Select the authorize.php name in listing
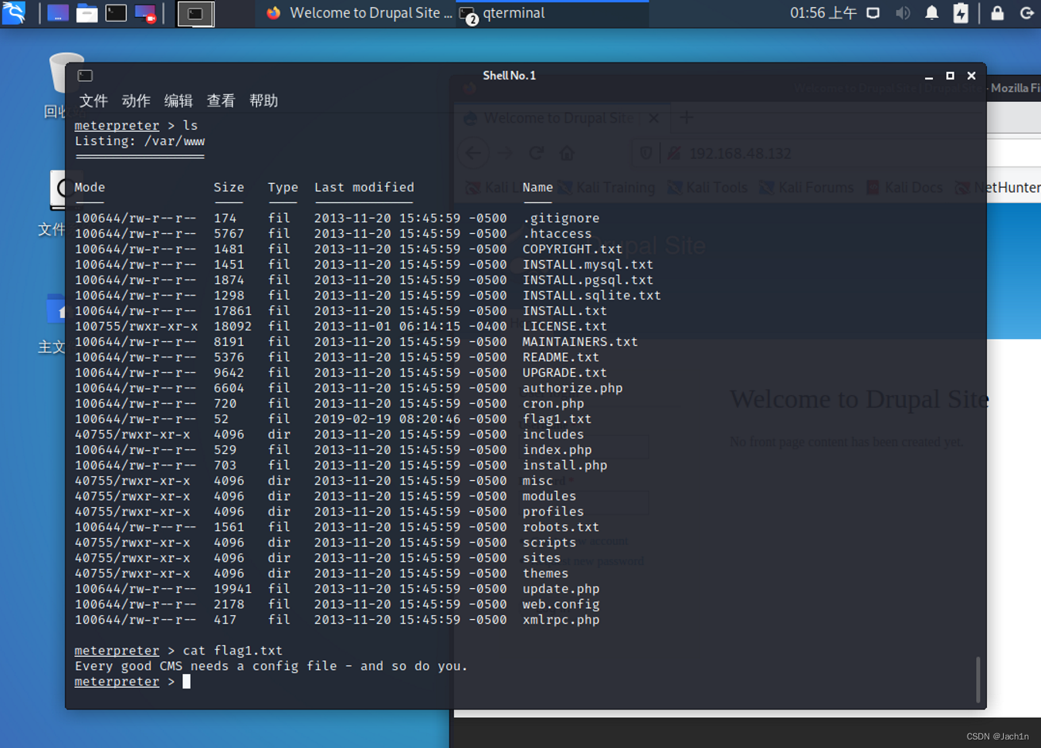1041x748 pixels. (x=572, y=388)
